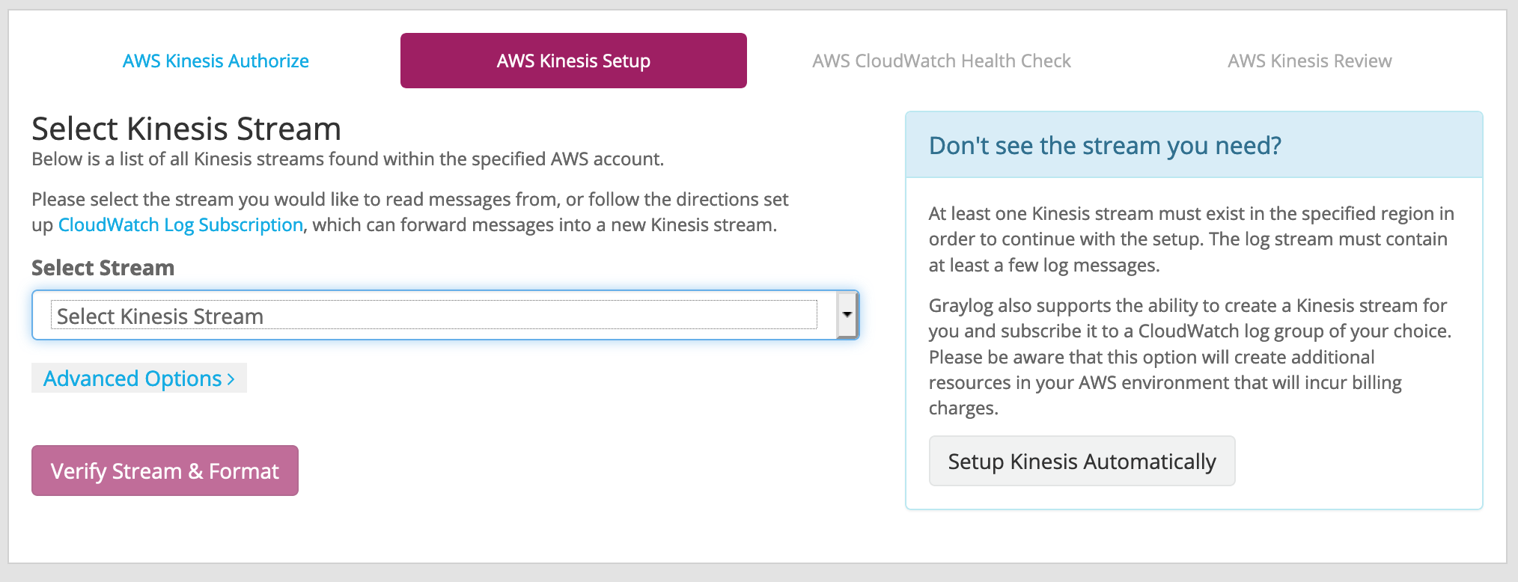This screenshot has height=582, width=1518.
Task: Expand the Advanced Options section
Action: point(138,378)
